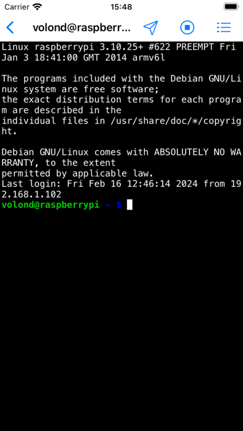Tap the Wi-Fi status icon
243x431 pixels.
pos(37,7)
